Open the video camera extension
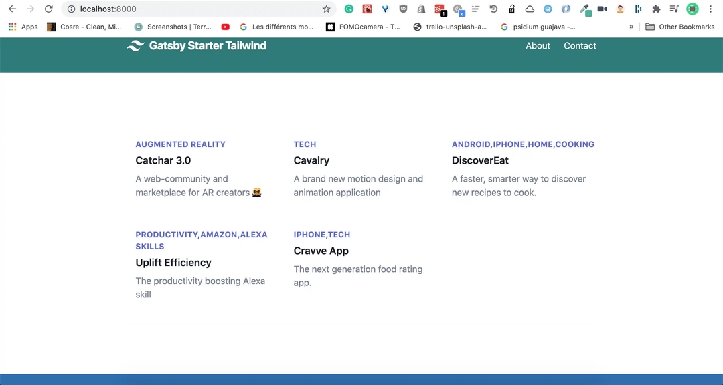 (x=602, y=9)
